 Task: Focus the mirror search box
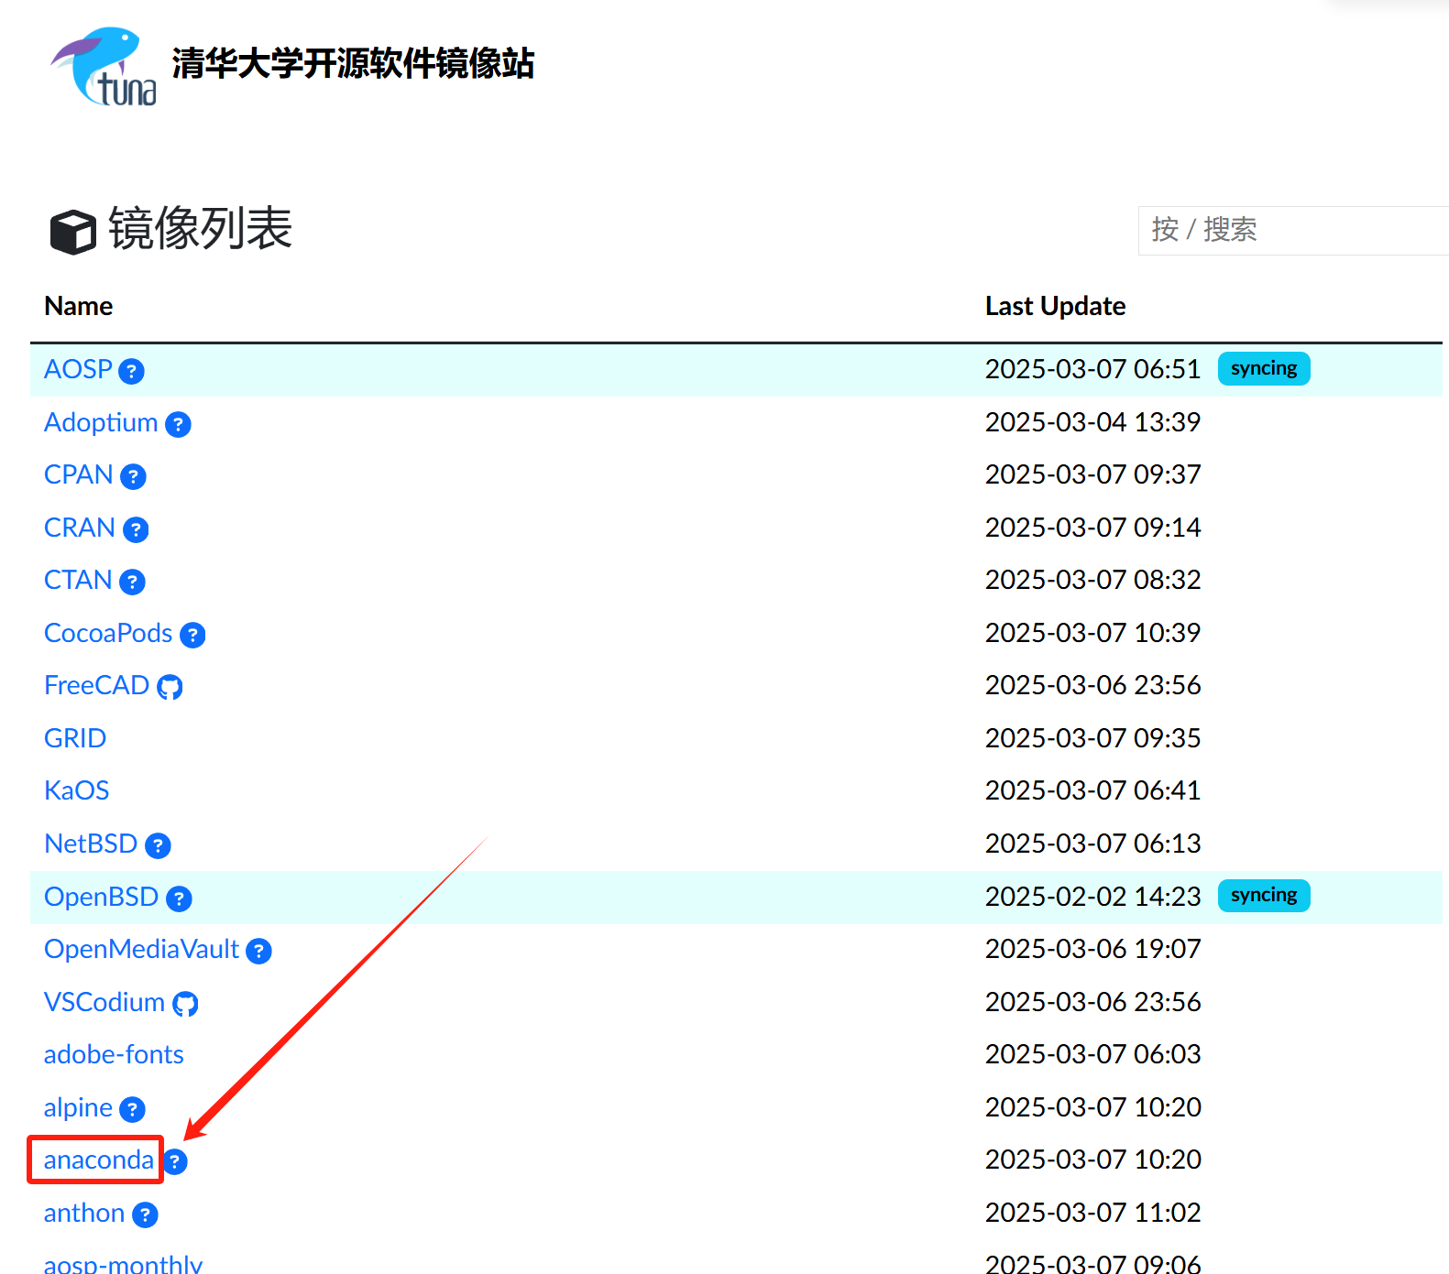[x=1293, y=230]
